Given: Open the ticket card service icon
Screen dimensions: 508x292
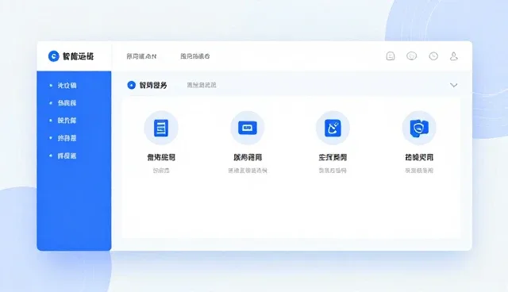Looking at the screenshot, I should click(248, 128).
